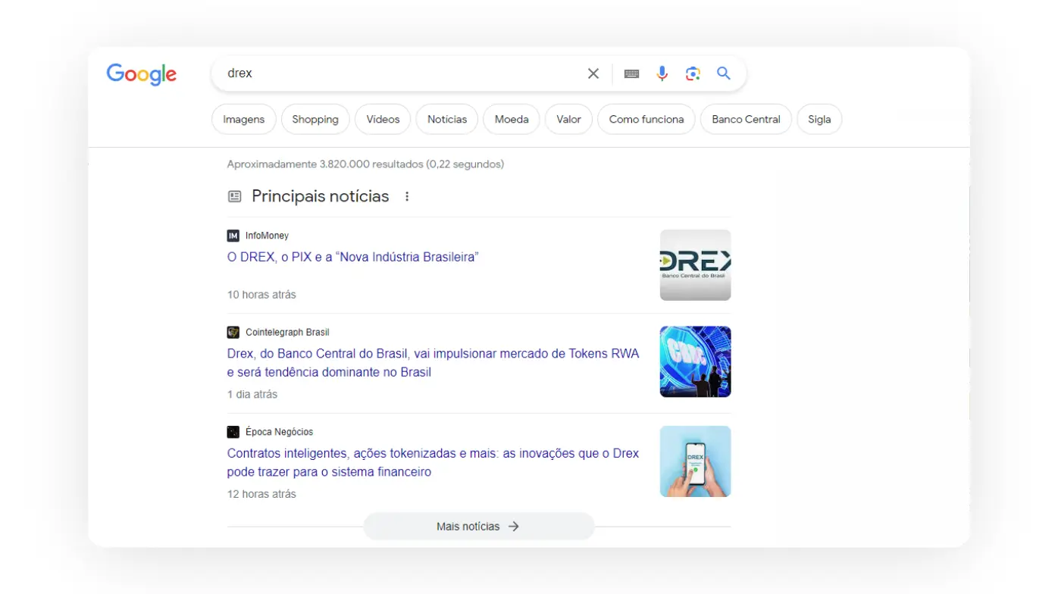Image resolution: width=1058 pixels, height=594 pixels.
Task: Click the Google logo
Action: 141,73
